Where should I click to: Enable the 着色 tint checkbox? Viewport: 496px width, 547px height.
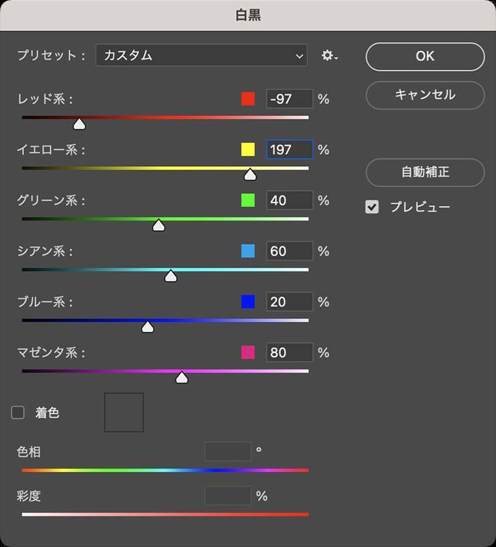pyautogui.click(x=18, y=413)
